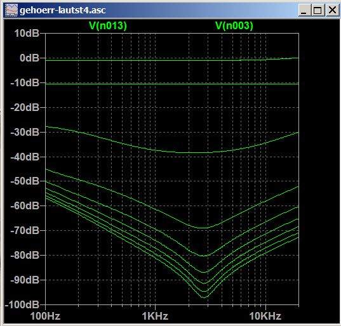Click the 10KHz frequency axis label
Screen dimensions: 341x326
pos(265,316)
